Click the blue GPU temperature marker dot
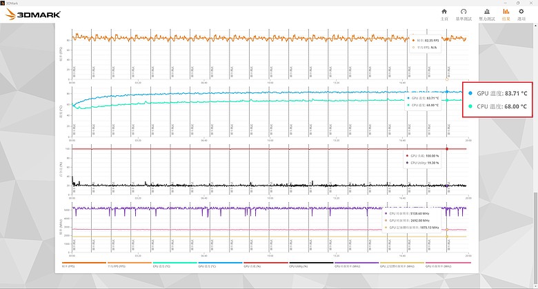This screenshot has width=538, height=289. pos(447,92)
